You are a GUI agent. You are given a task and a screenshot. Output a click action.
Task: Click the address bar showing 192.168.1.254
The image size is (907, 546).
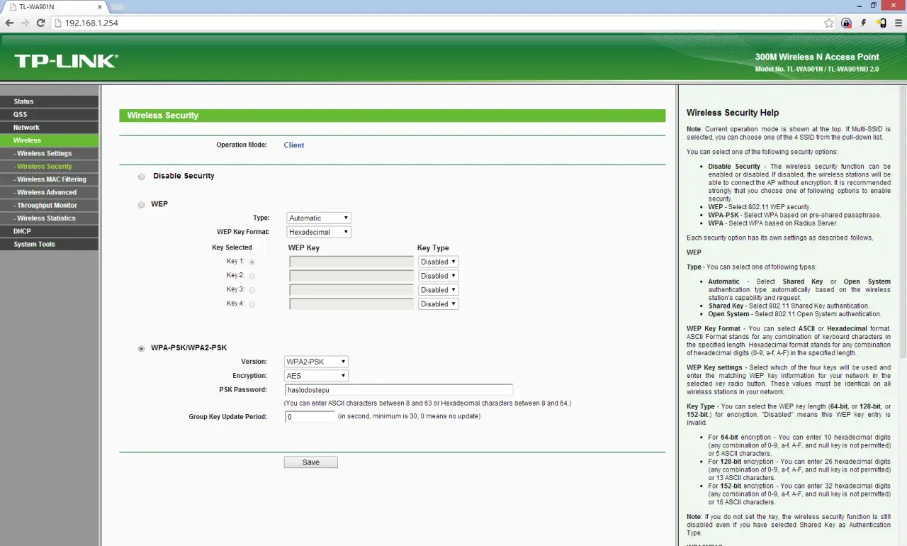(x=442, y=23)
